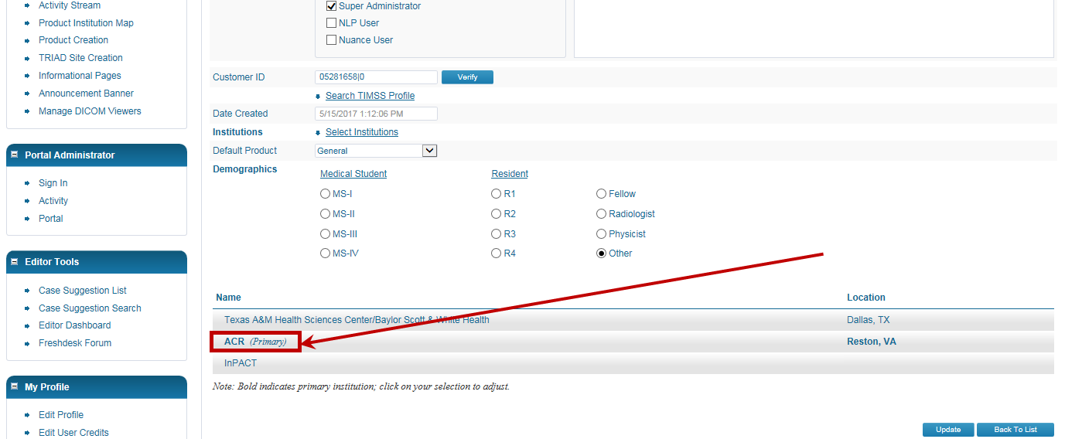Select Other demographic radio button

pyautogui.click(x=601, y=254)
